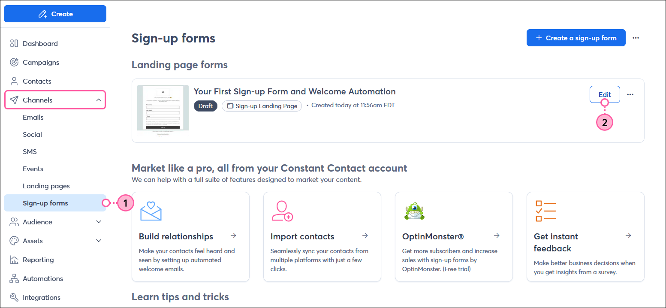666x308 pixels.
Task: Click the Create a sign-up form button
Action: [x=576, y=38]
